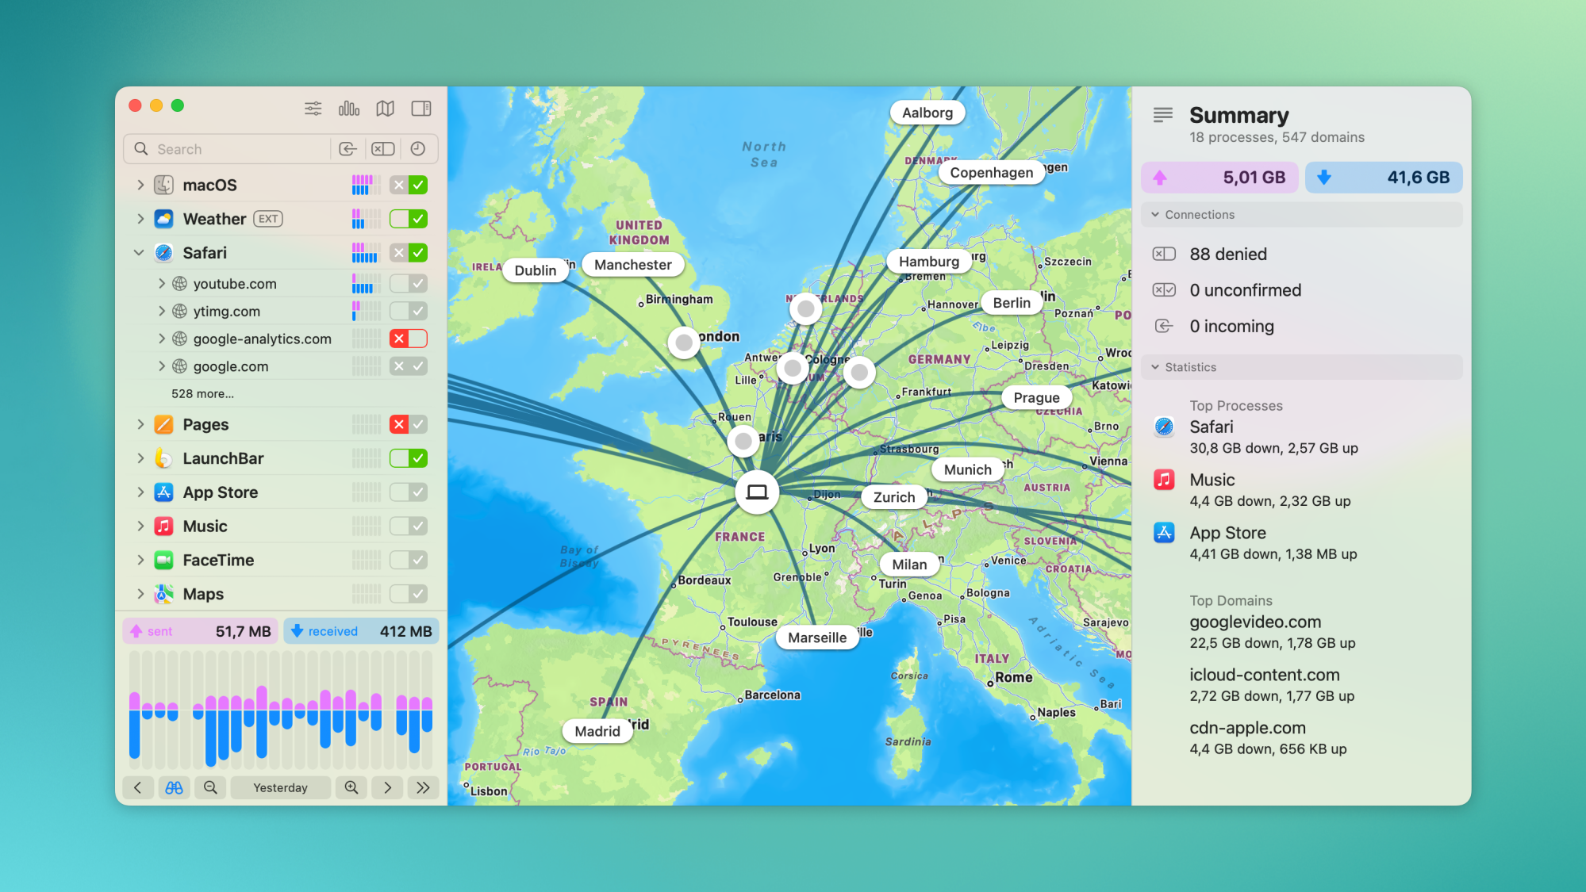Screen dimensions: 1586x892
Task: Open the filter sliders icon in toolbar
Action: [x=313, y=108]
